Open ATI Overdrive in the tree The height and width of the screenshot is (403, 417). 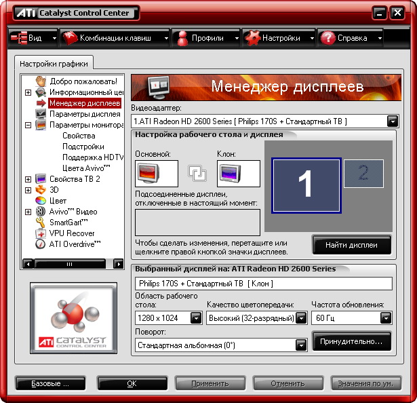[75, 244]
